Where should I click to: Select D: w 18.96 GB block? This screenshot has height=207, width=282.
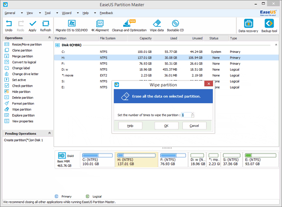click(x=197, y=160)
